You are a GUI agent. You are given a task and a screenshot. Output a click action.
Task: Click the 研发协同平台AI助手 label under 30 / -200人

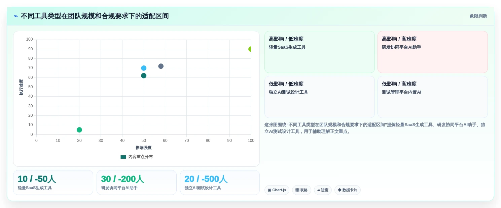[x=119, y=188]
